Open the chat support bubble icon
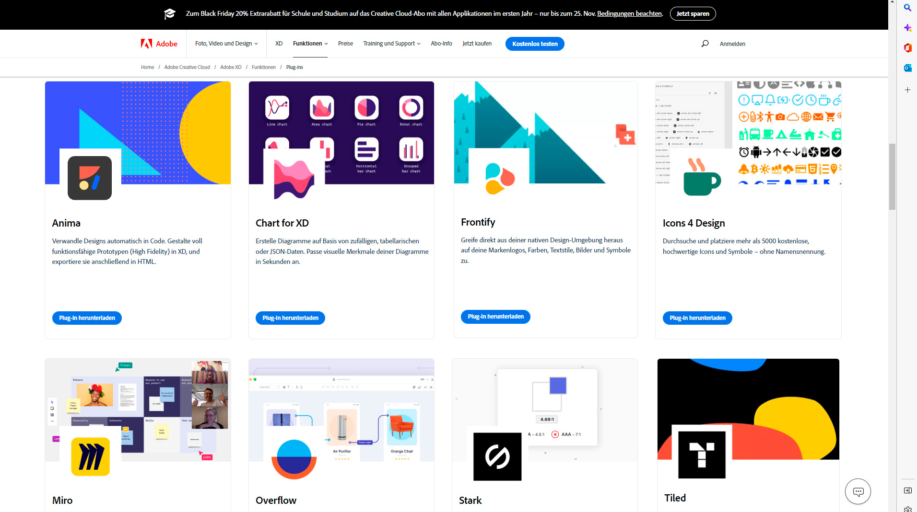Screen dimensions: 917x512 (x=858, y=491)
